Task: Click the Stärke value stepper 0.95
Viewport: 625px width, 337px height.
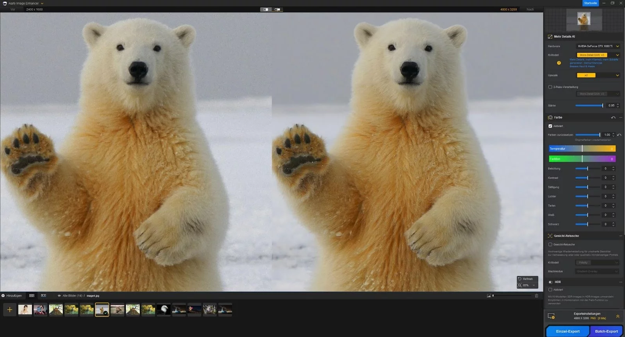Action: (613, 105)
